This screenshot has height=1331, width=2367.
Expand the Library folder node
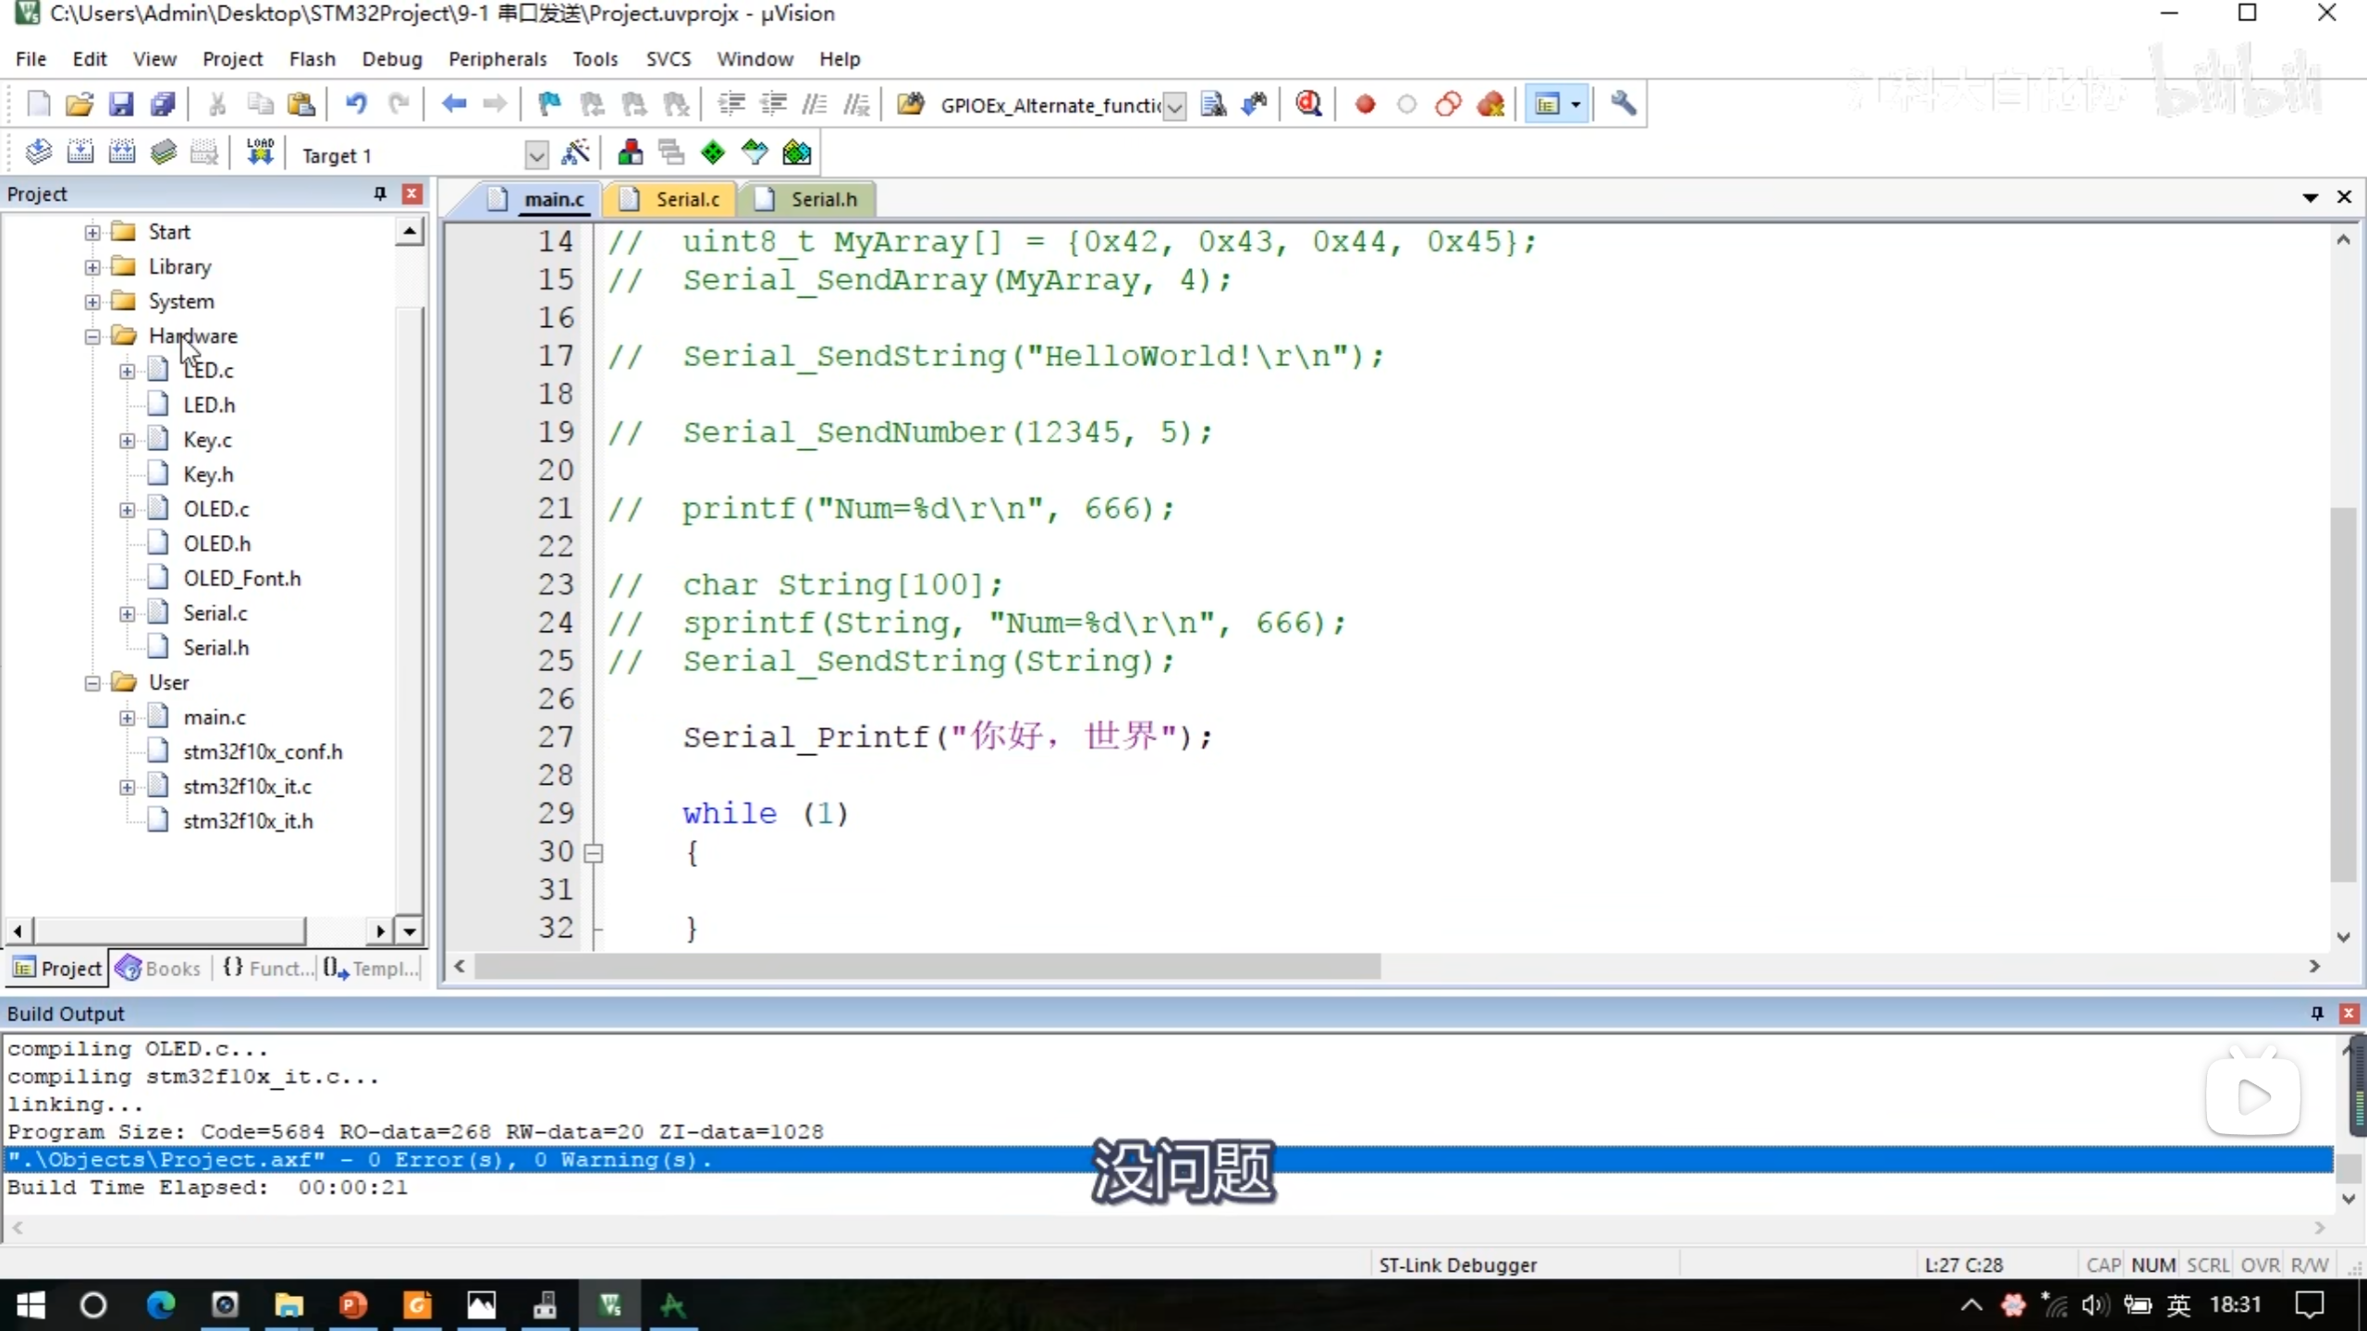coord(92,267)
